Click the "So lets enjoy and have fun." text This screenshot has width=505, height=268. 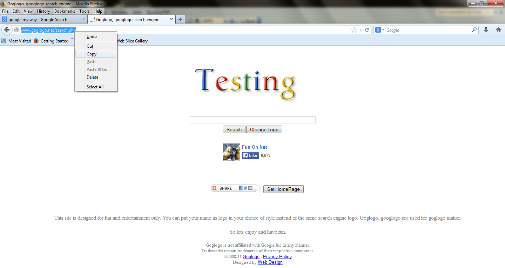(258, 232)
